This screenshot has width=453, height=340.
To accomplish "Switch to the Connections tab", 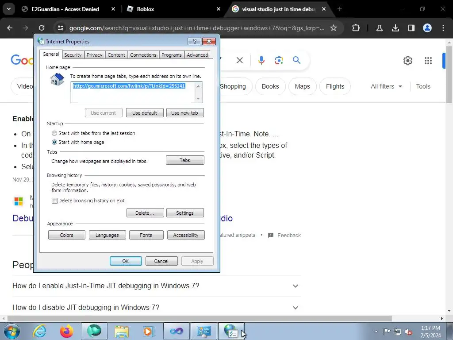I will pyautogui.click(x=143, y=55).
